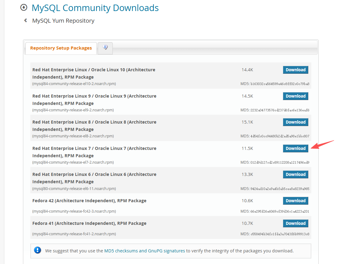Click the download circle icon beside page title
This screenshot has width=353, height=264.
click(24, 8)
